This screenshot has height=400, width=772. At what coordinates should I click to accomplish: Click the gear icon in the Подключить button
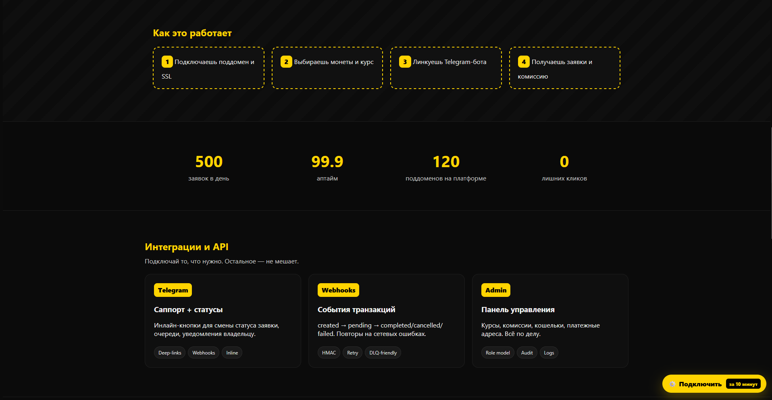point(672,384)
